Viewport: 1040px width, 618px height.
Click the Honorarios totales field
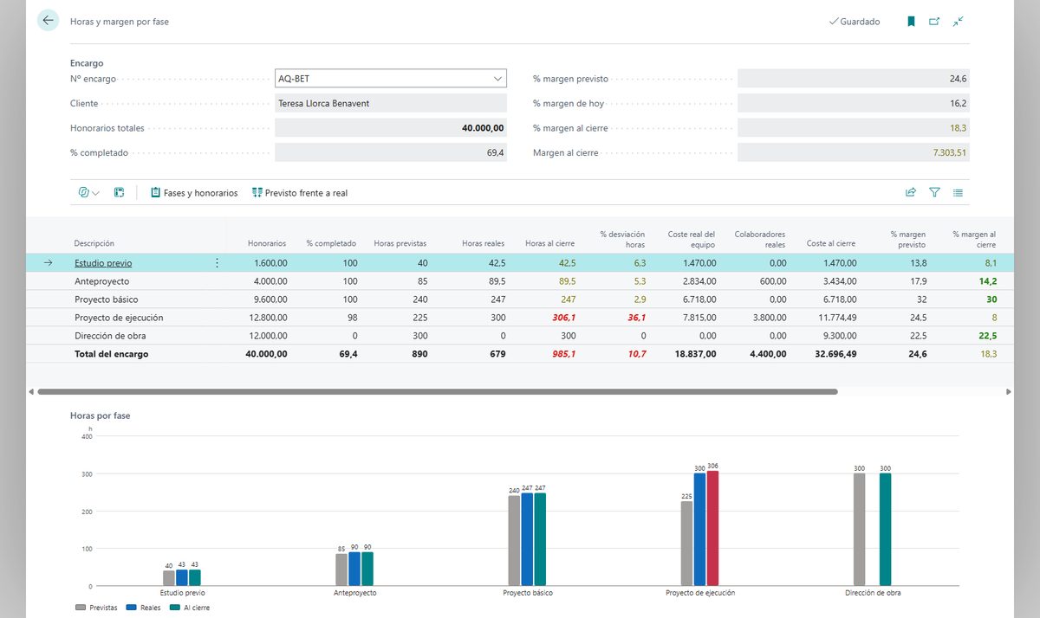[391, 128]
